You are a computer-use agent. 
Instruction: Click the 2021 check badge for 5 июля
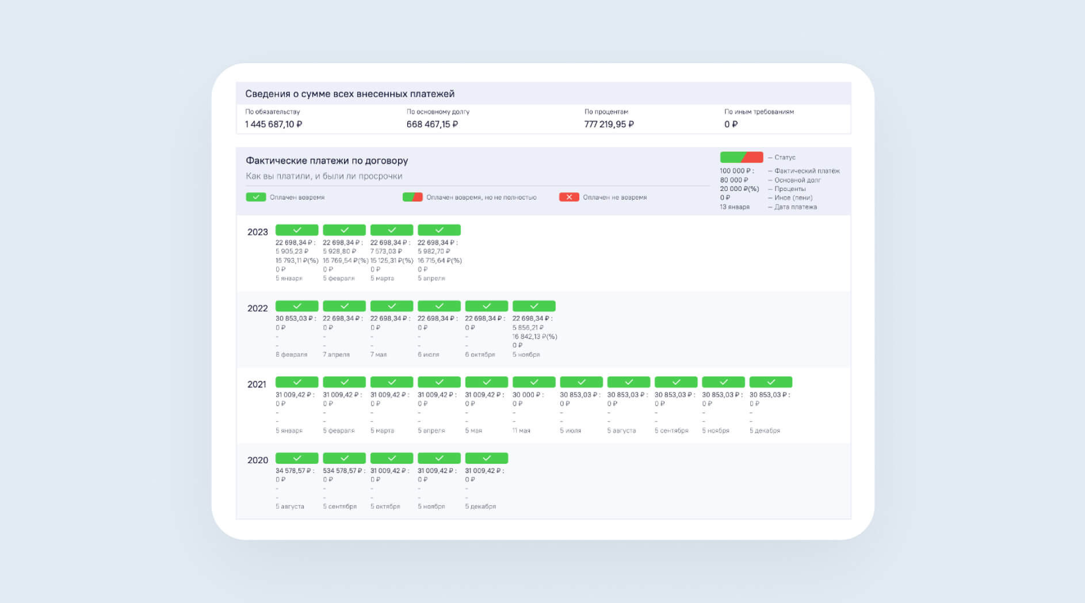[x=581, y=382]
